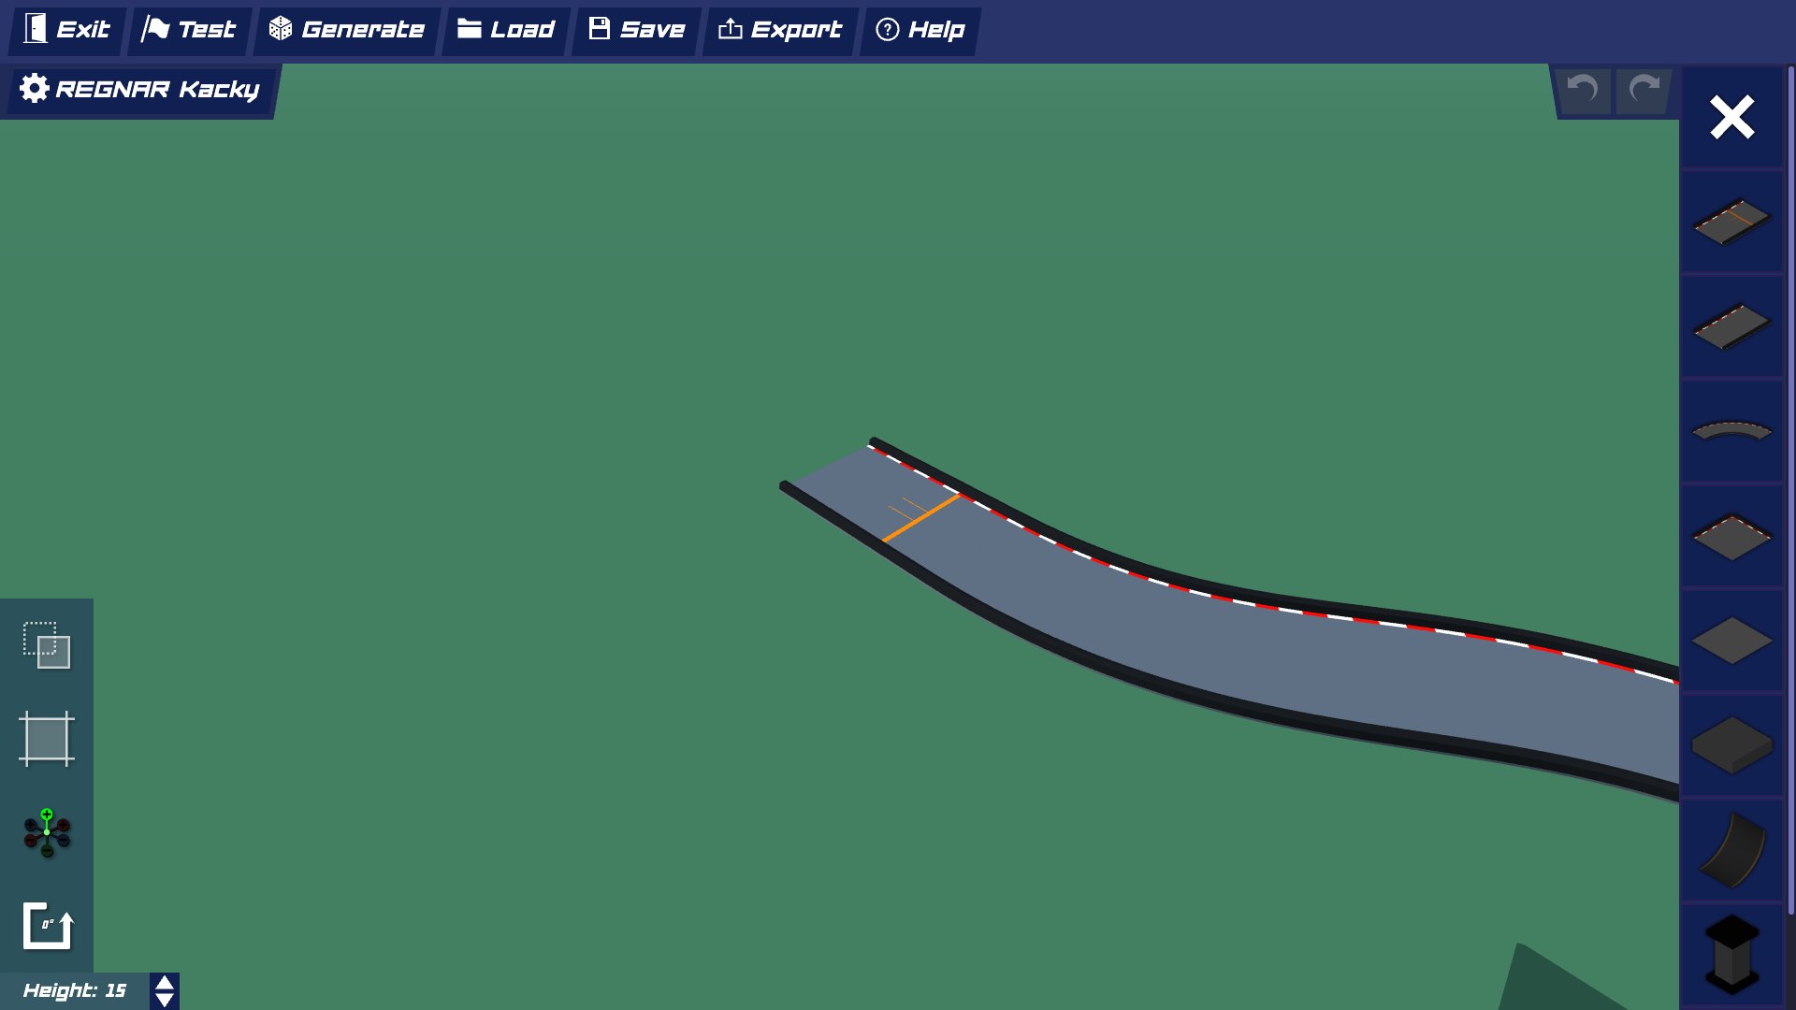
Task: Select the start line road piece
Action: pyautogui.click(x=1731, y=222)
